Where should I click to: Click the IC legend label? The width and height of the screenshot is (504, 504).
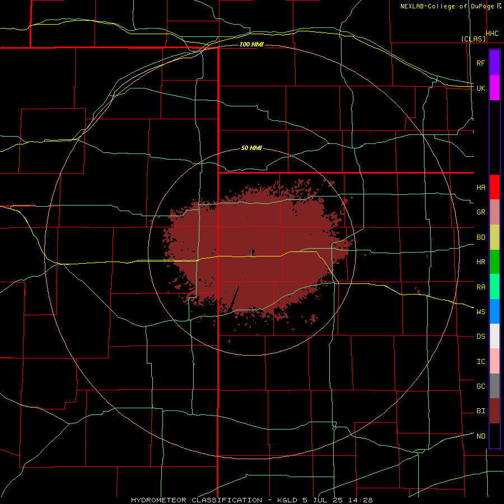pyautogui.click(x=480, y=362)
